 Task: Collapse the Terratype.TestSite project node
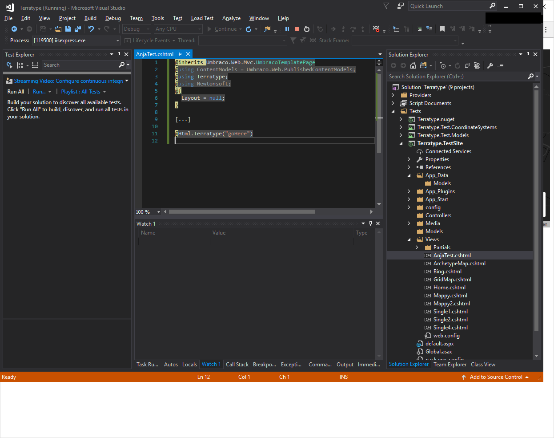coord(401,143)
